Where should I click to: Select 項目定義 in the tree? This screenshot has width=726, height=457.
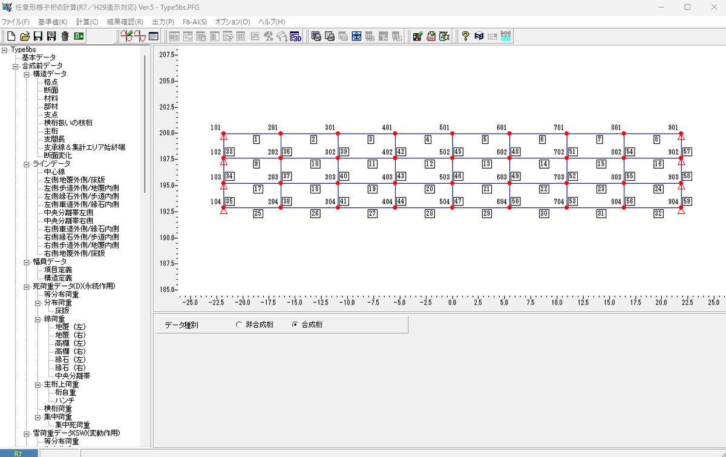pos(58,270)
